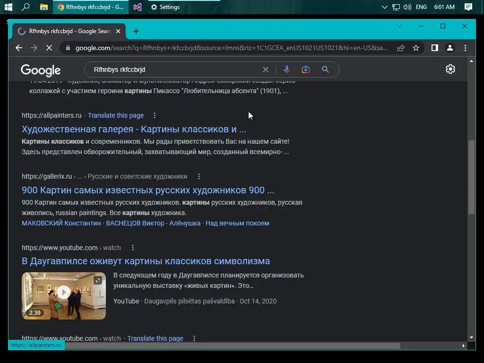Open ВАСНЕЦОВ Виктор - Алёнушка sublink
Screen dimensions: 484x363
(x=153, y=223)
